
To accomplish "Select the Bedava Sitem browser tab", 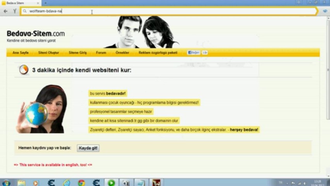I will pyautogui.click(x=20, y=3).
